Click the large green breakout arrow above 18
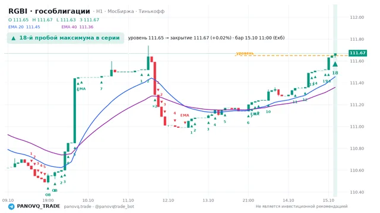380x213 pixels. [335, 64]
